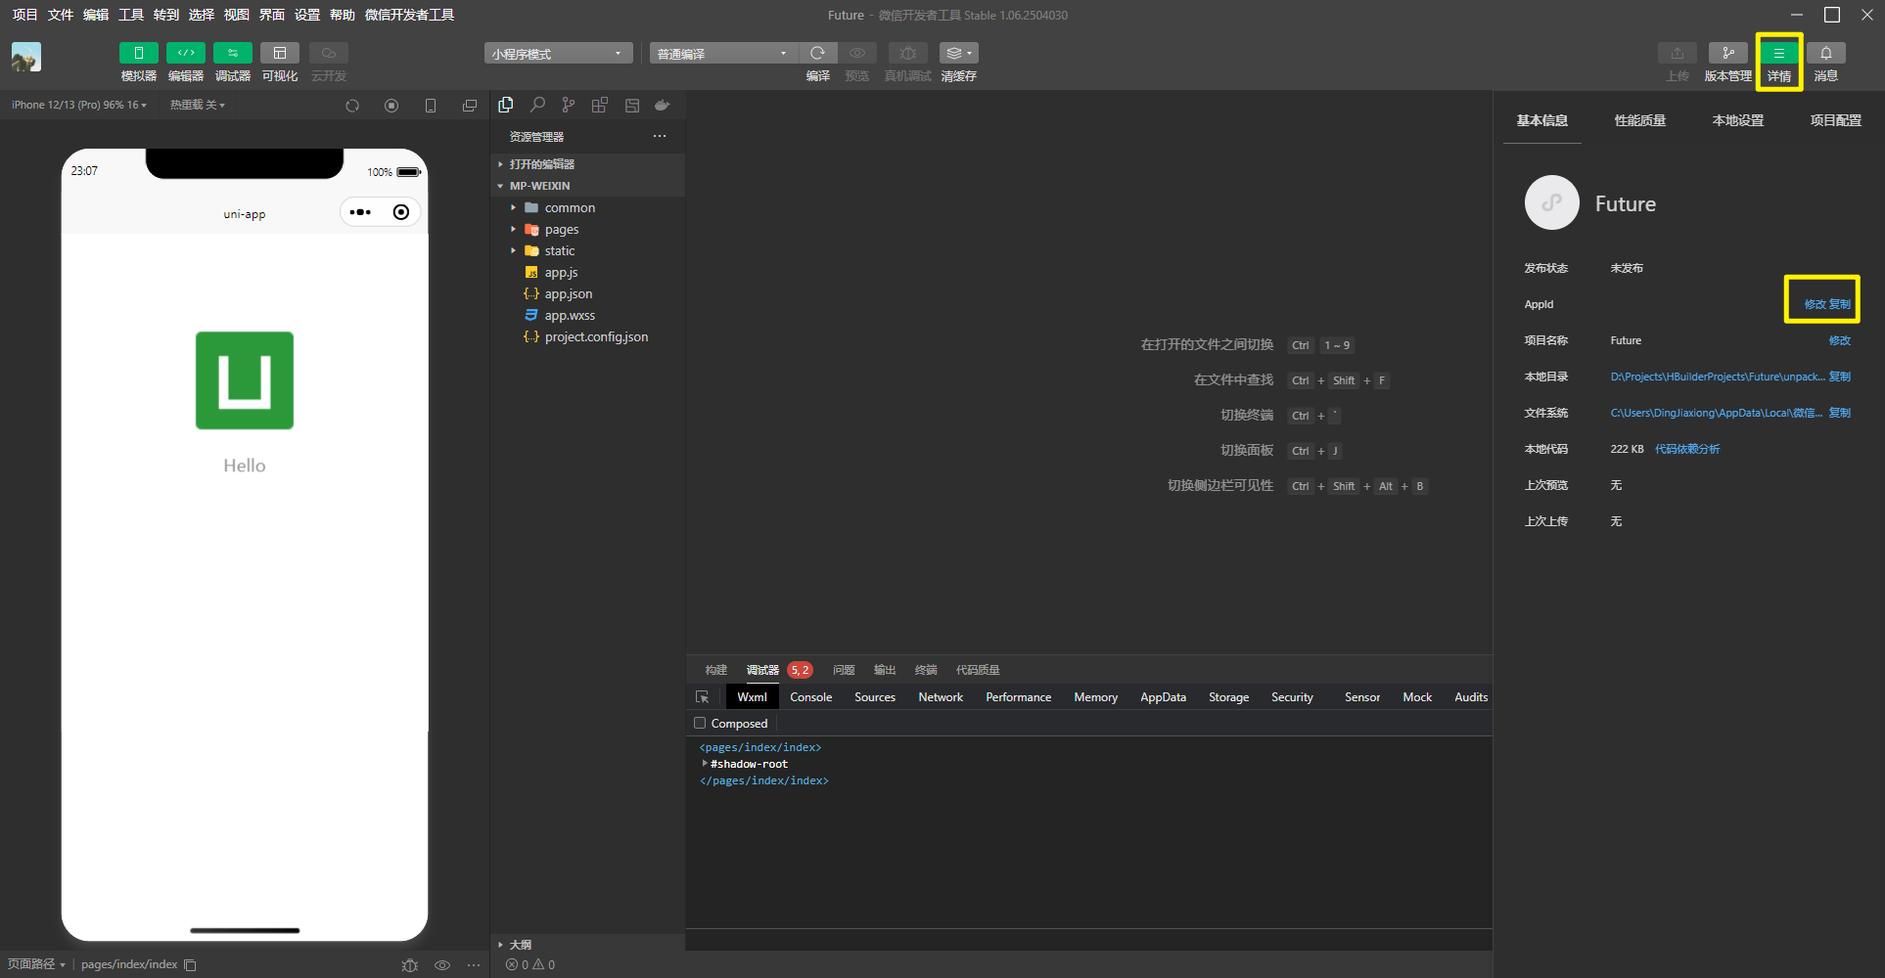Open the 普通编译 compile mode dropdown
Screen dimensions: 1885x978
723,53
